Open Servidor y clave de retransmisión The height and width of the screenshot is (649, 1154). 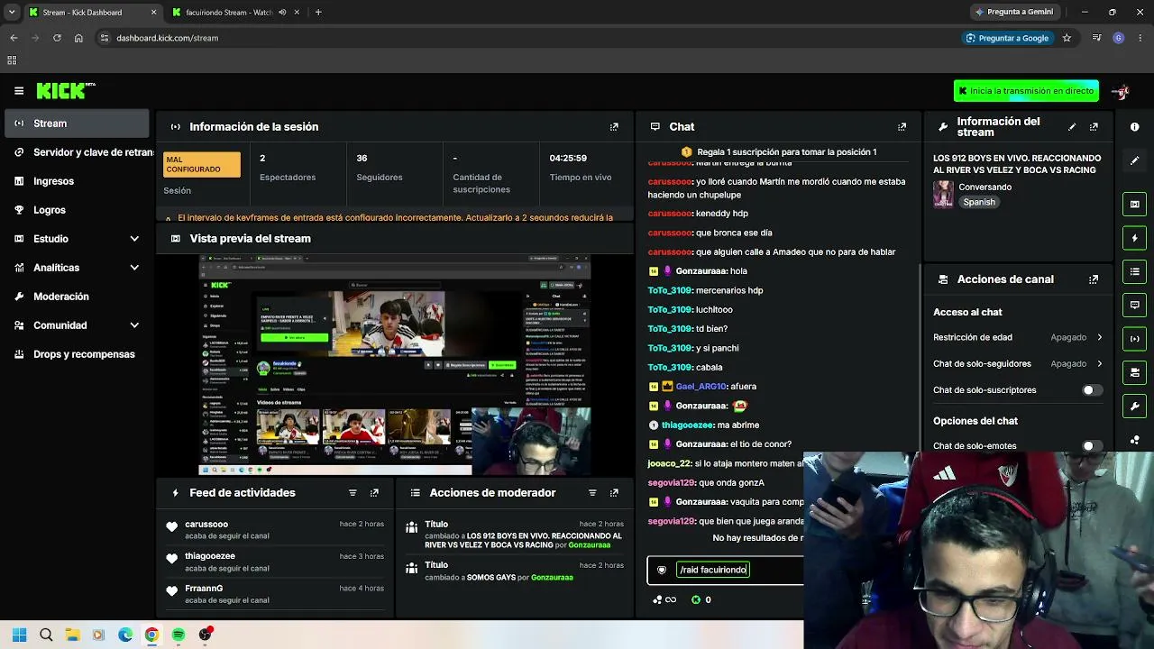[78, 152]
